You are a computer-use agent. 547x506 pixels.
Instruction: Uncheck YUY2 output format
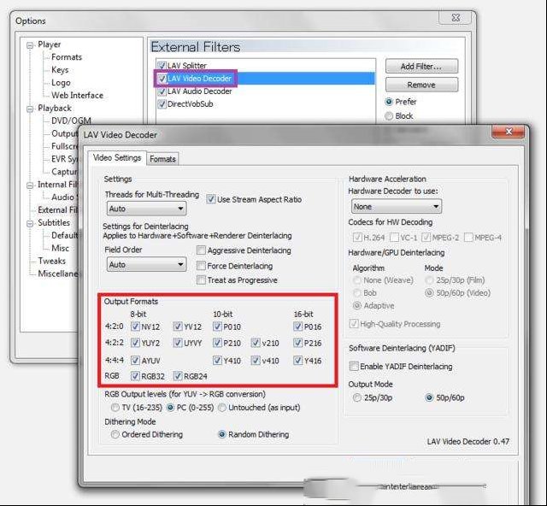pos(135,343)
